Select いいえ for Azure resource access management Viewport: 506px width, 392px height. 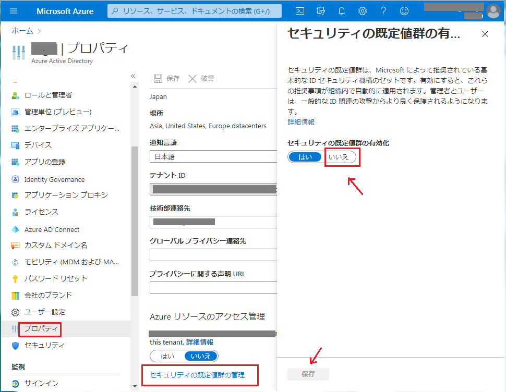[x=201, y=356]
